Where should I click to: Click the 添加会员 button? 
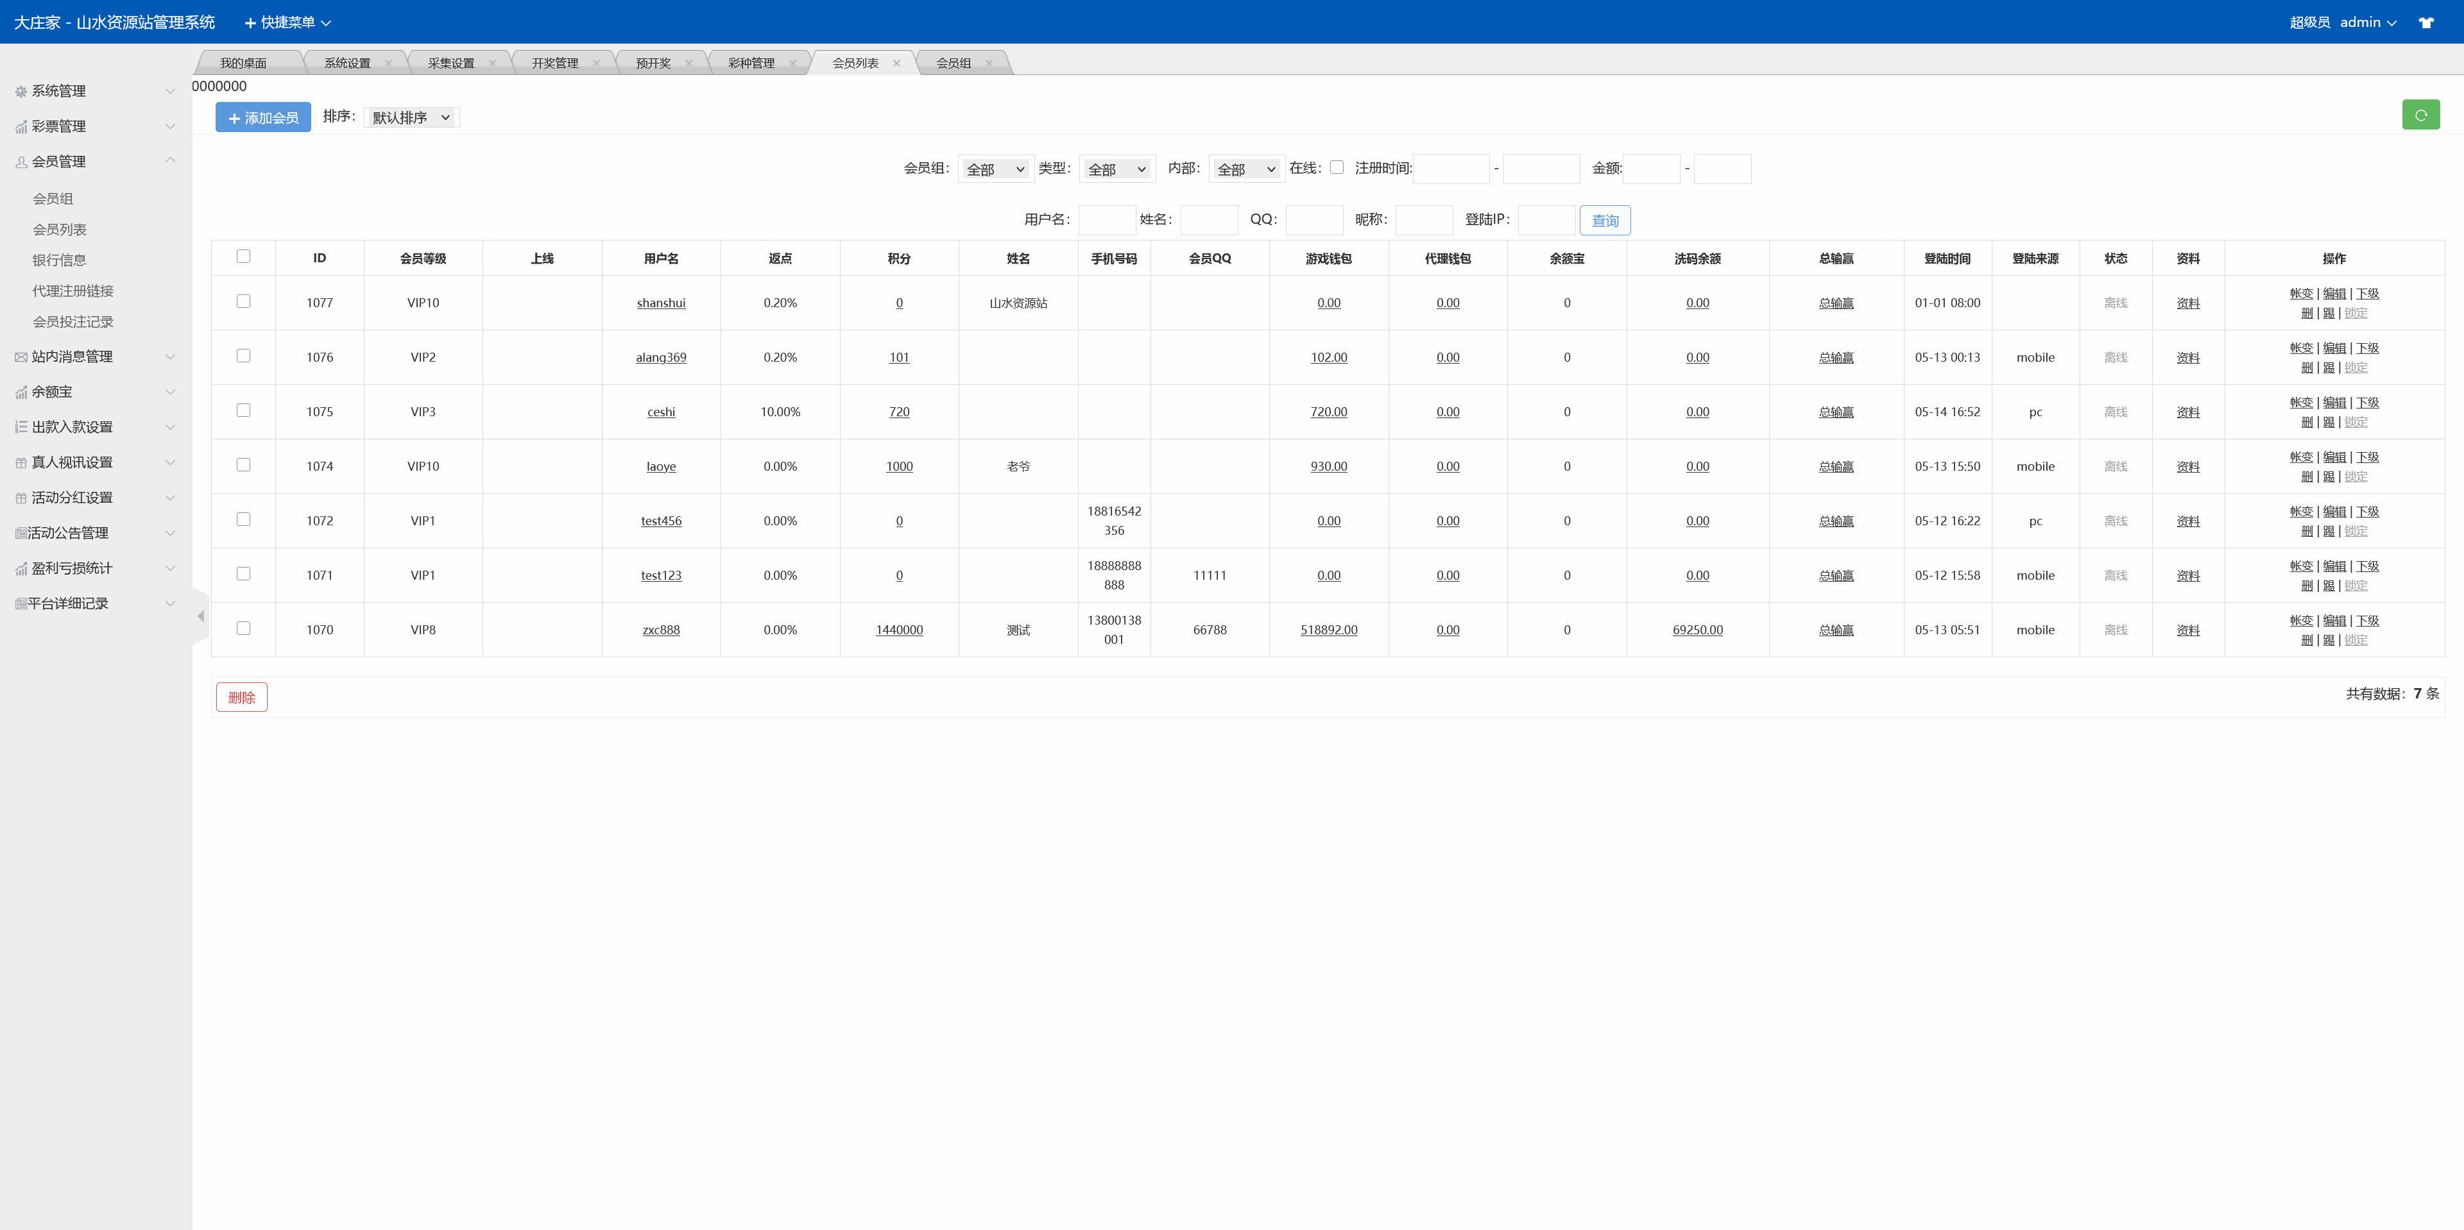point(263,117)
